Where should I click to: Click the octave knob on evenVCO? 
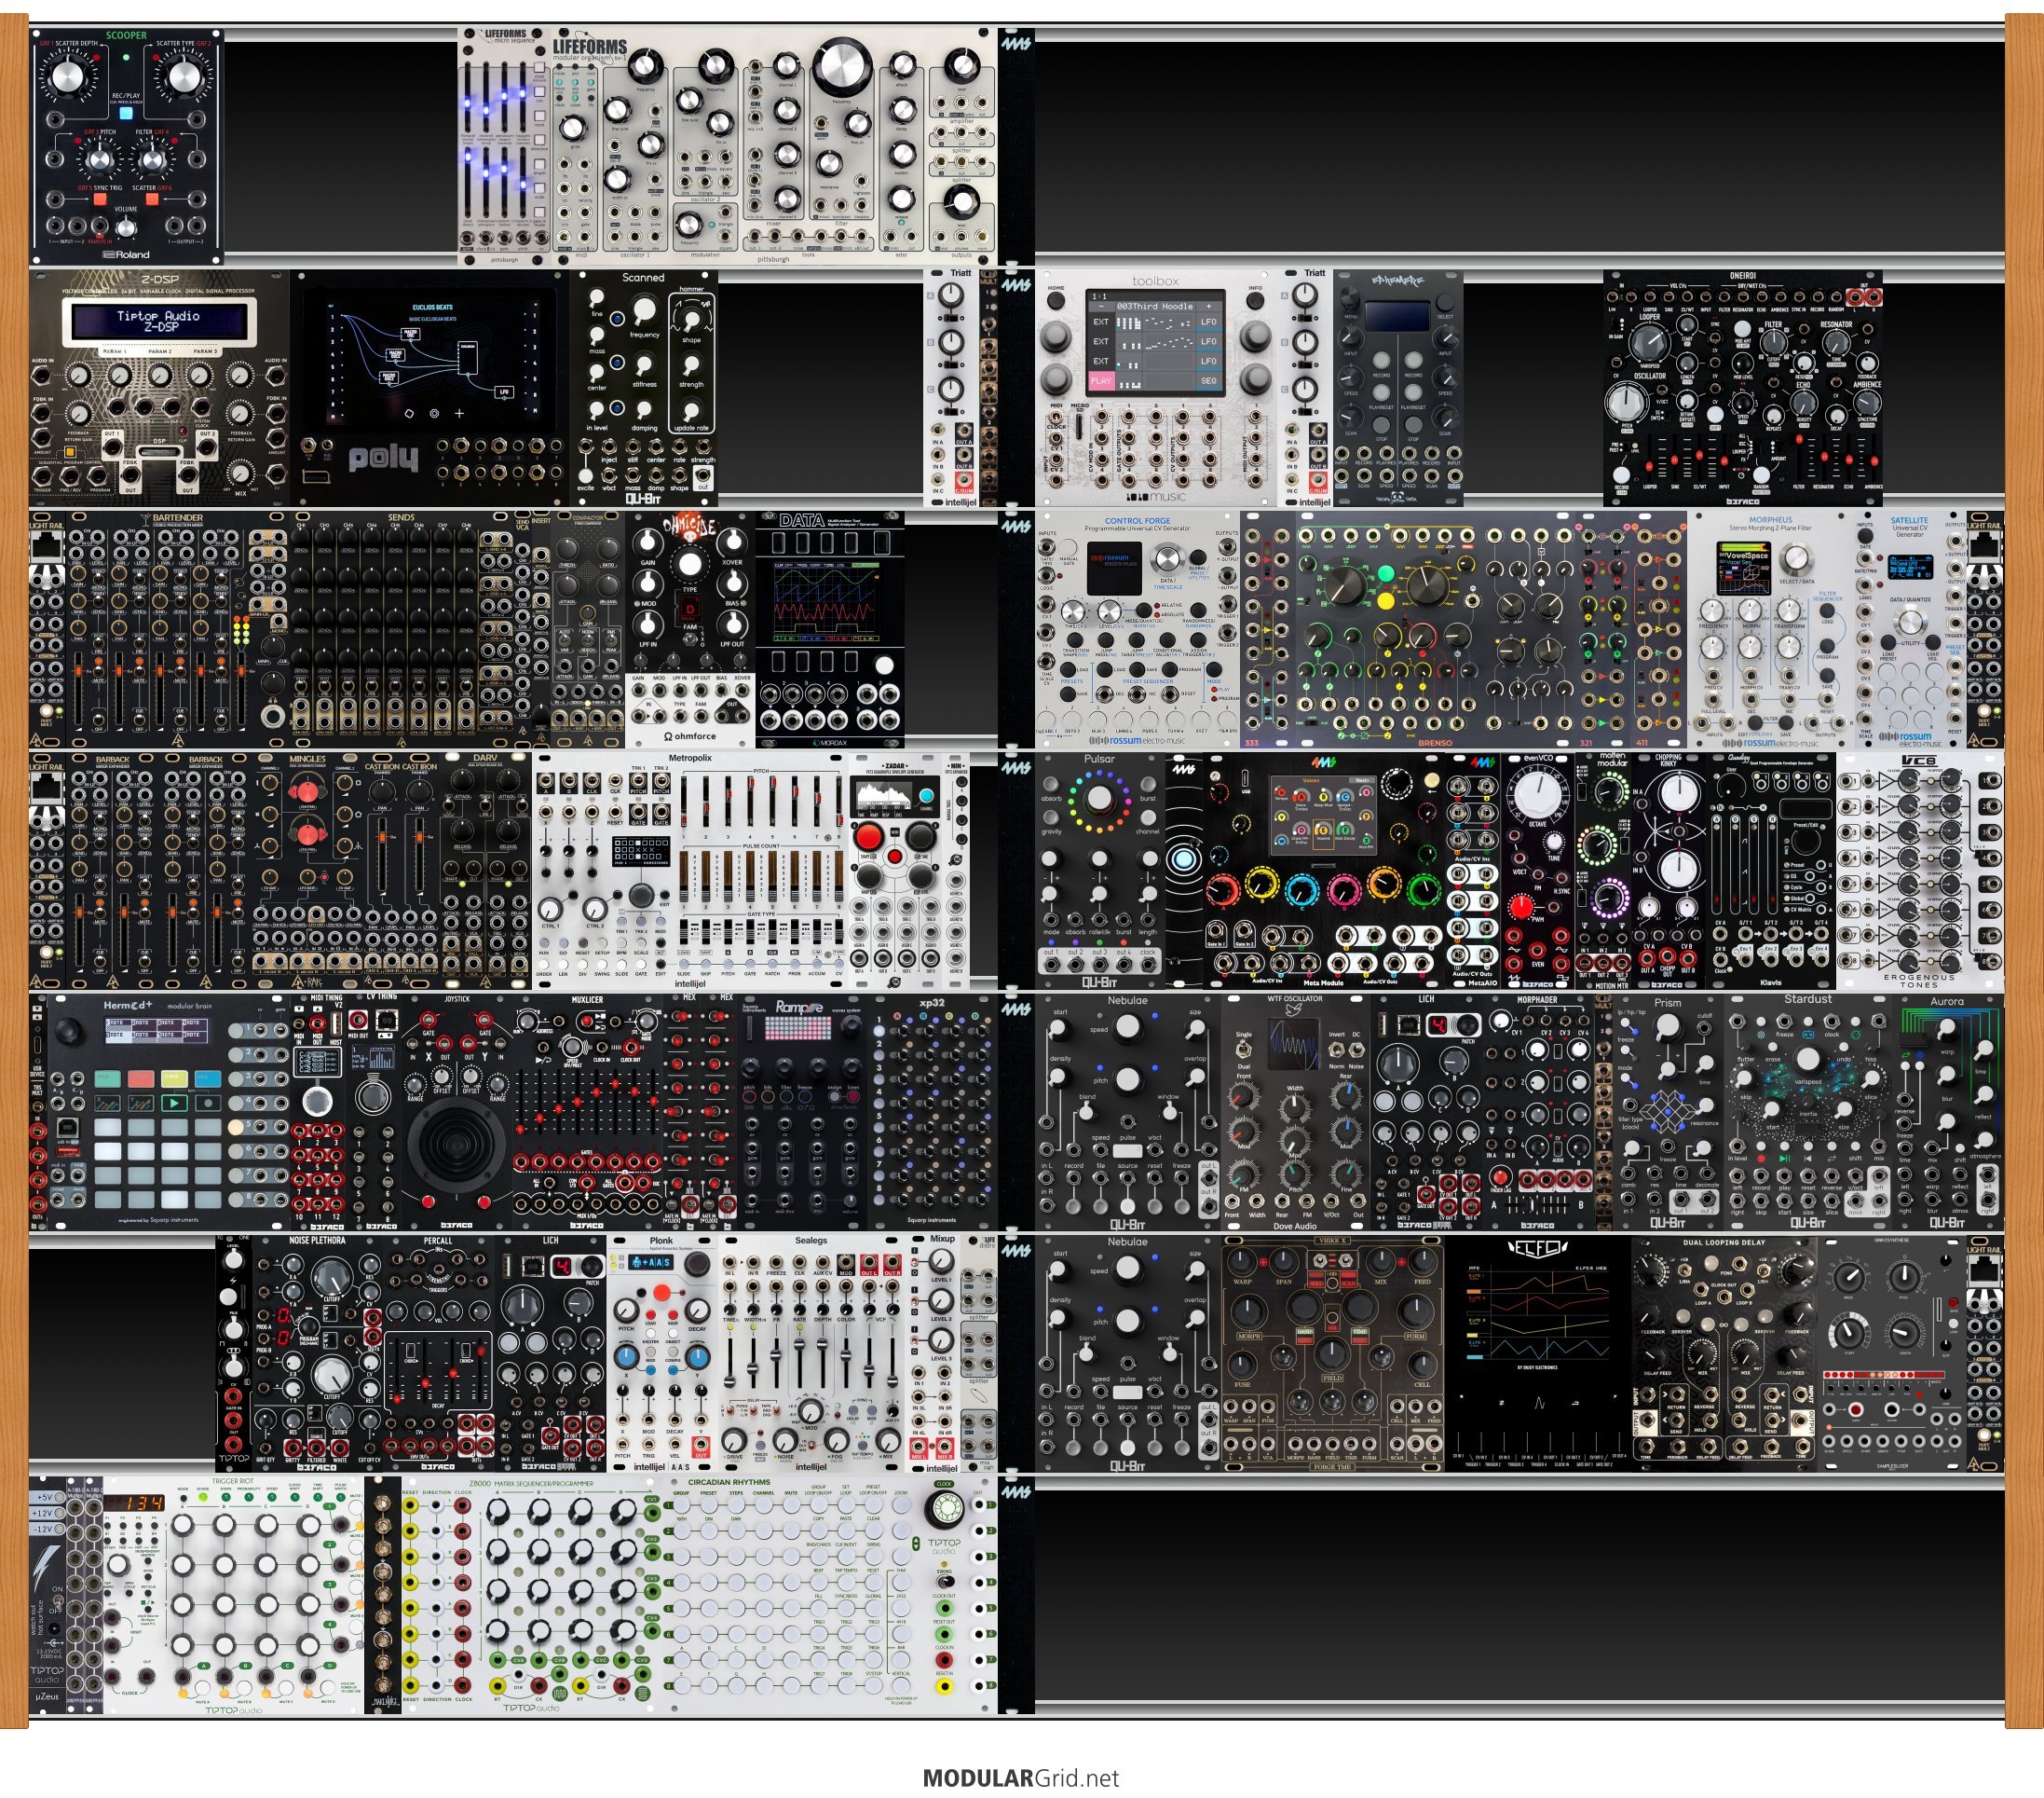(1538, 795)
